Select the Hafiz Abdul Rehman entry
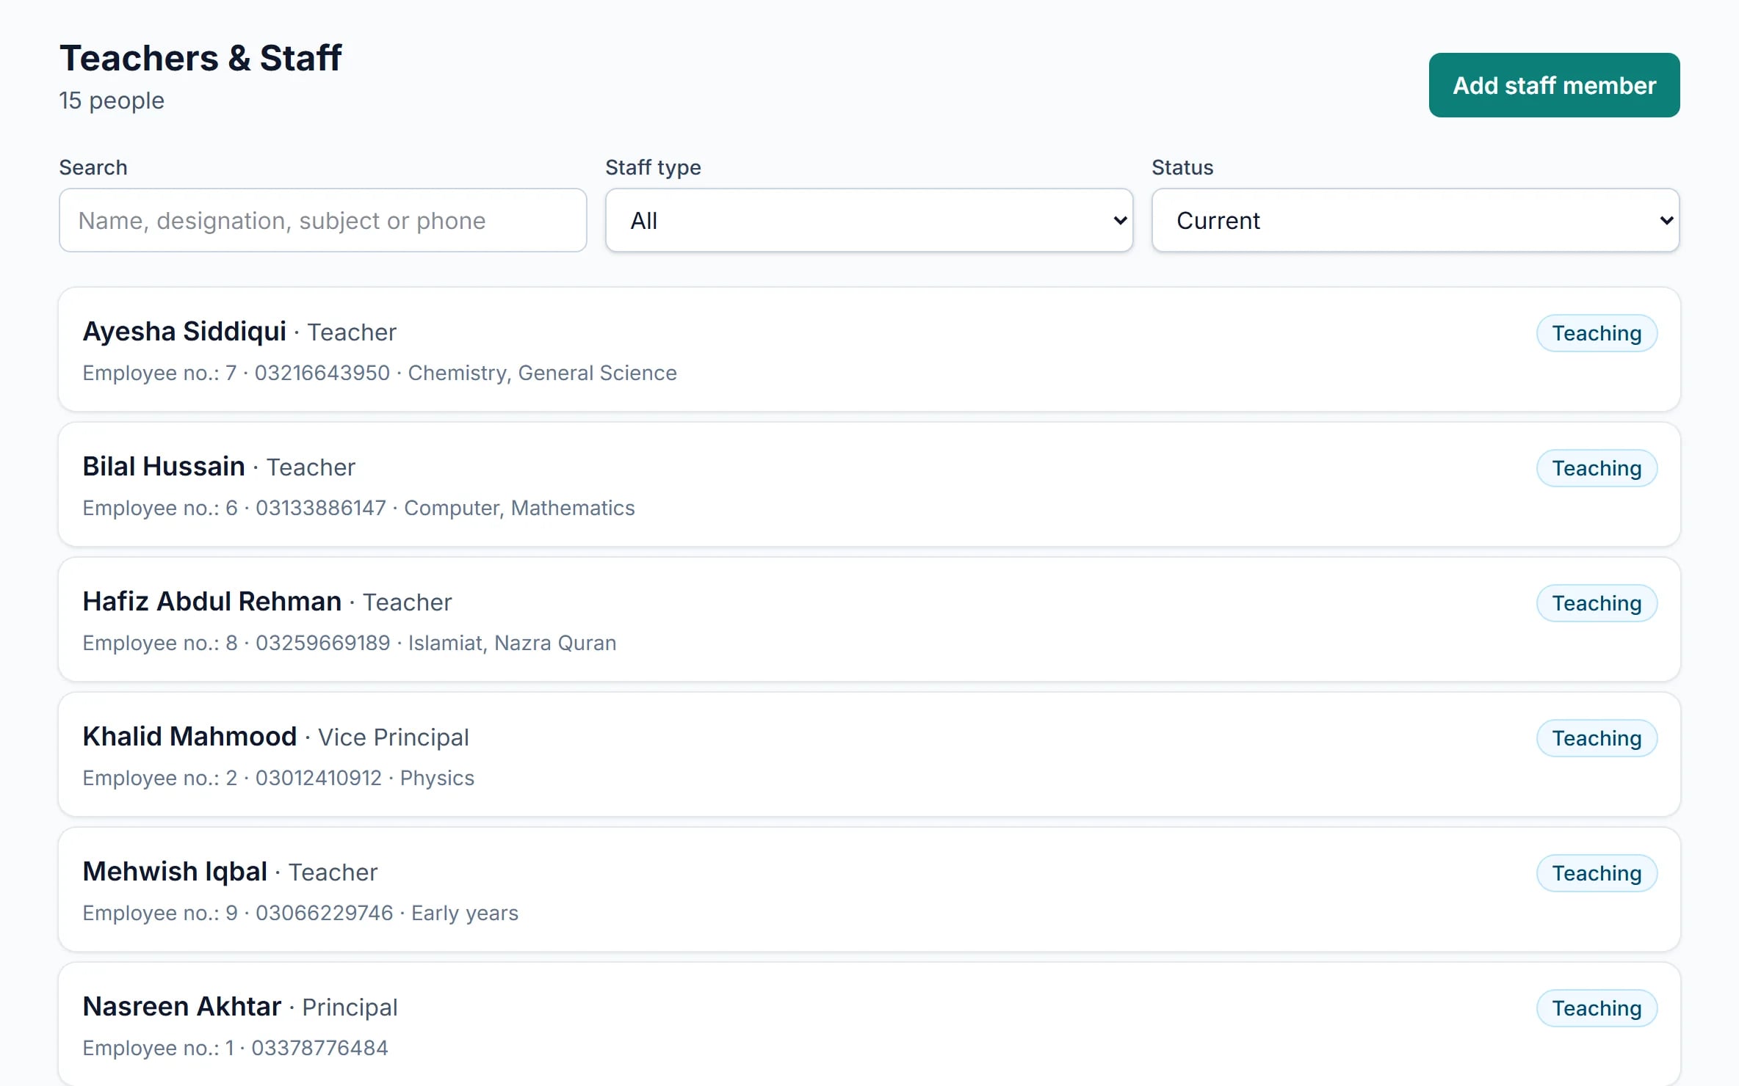Screen dimensions: 1739x1086 869,619
